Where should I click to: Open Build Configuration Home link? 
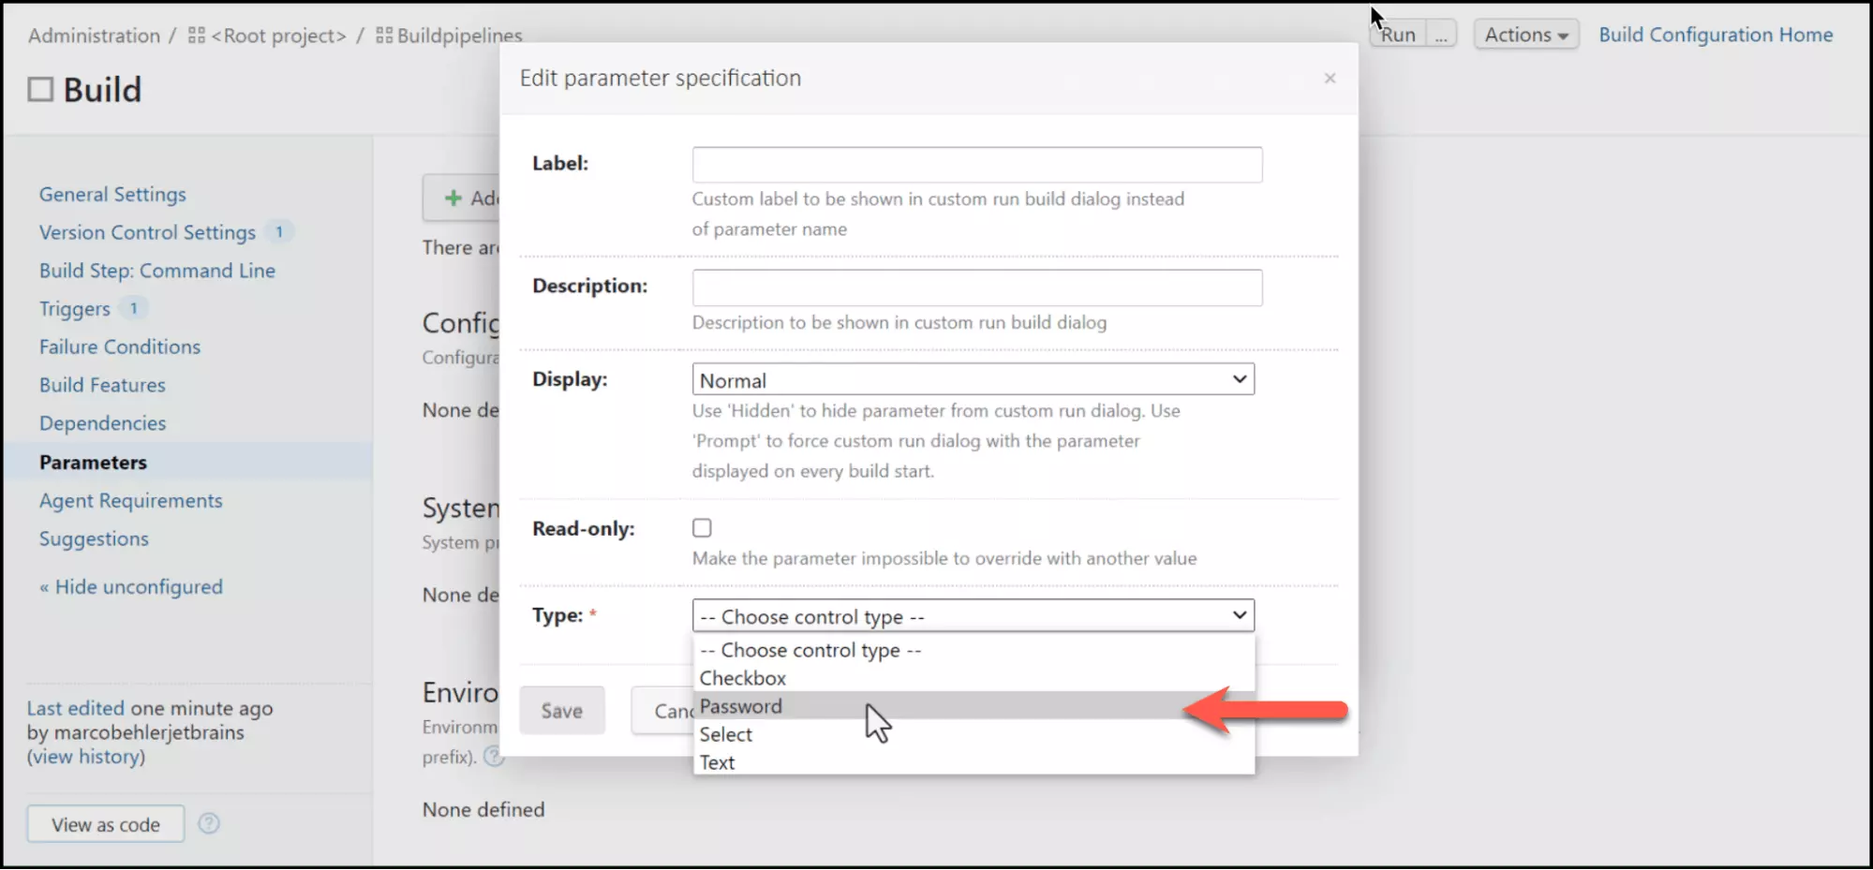click(x=1715, y=36)
